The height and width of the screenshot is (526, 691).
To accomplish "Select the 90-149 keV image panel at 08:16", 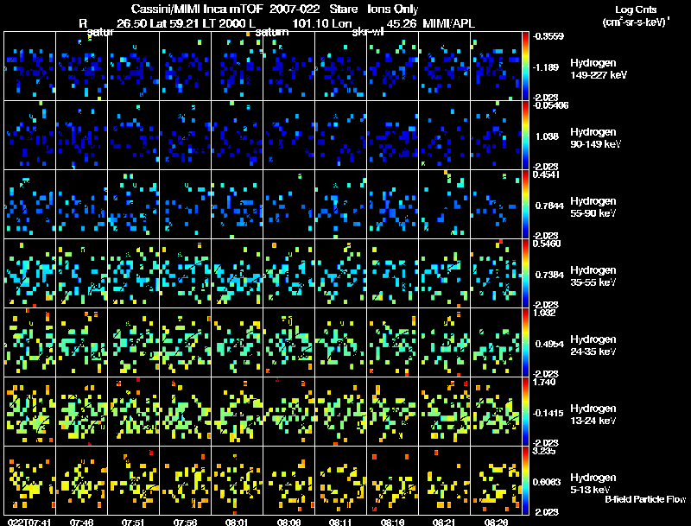I will click(392, 136).
